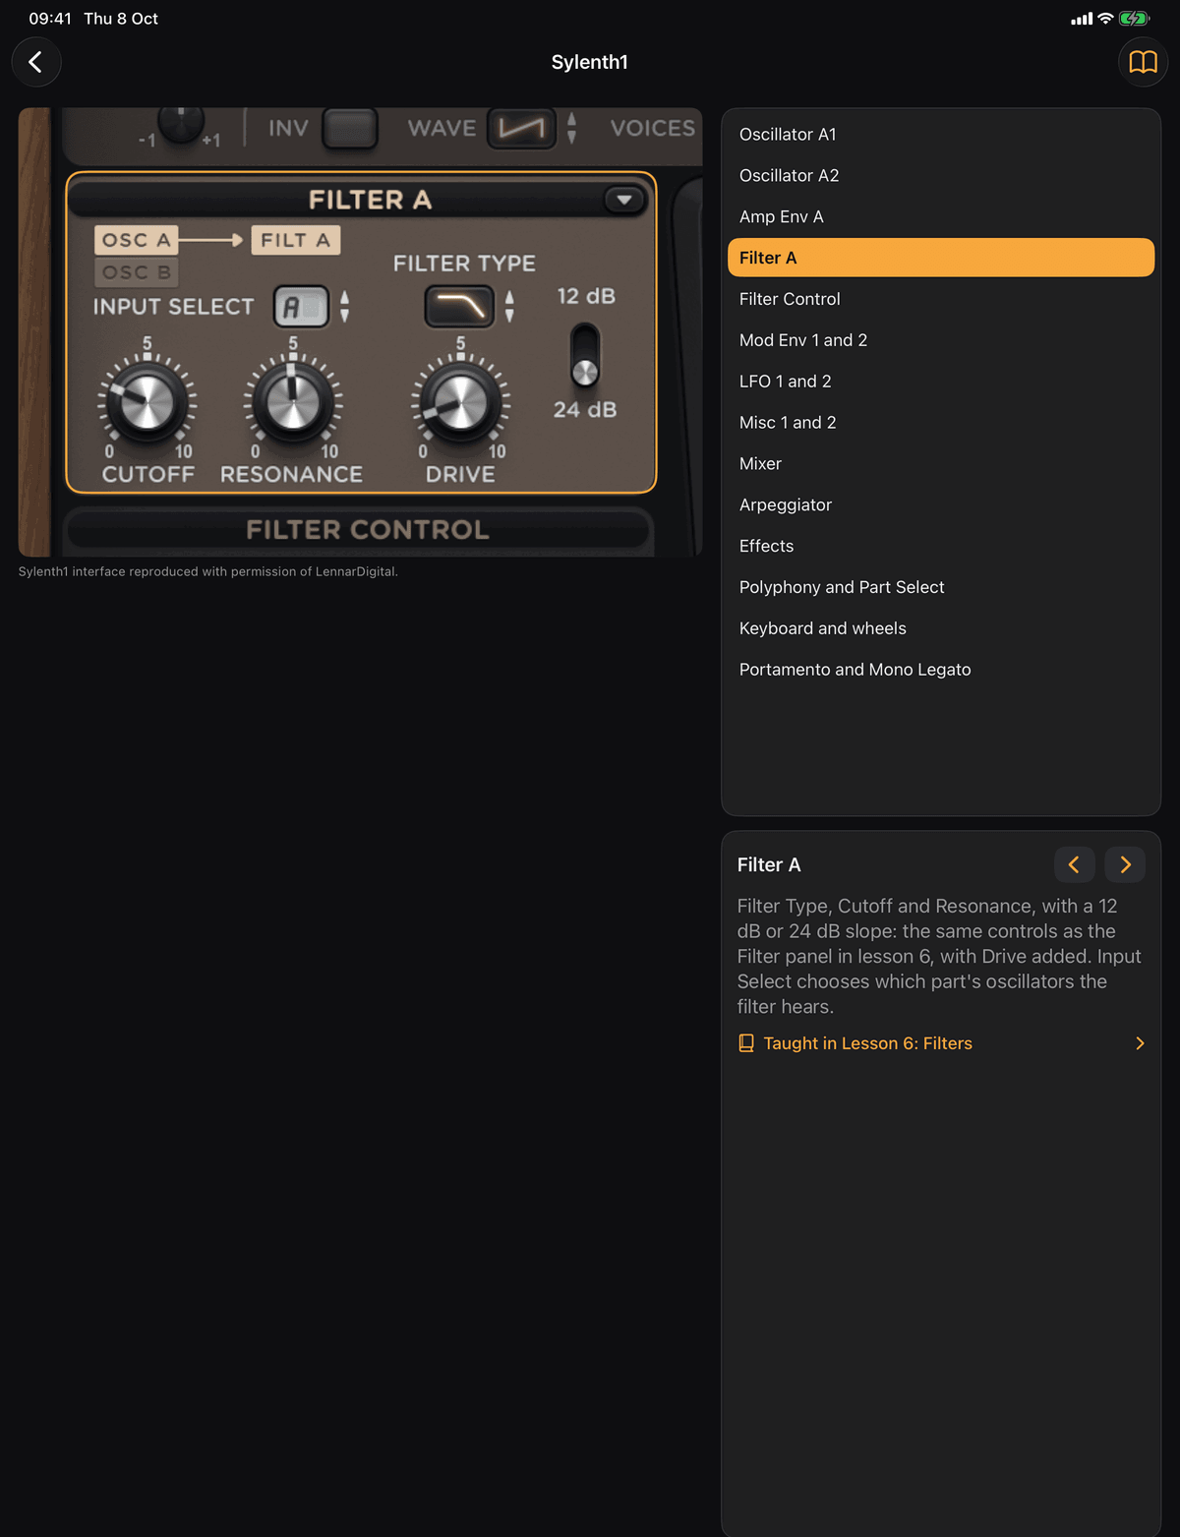This screenshot has height=1537, width=1180.
Task: Open the Mixer entry
Action: coord(940,464)
